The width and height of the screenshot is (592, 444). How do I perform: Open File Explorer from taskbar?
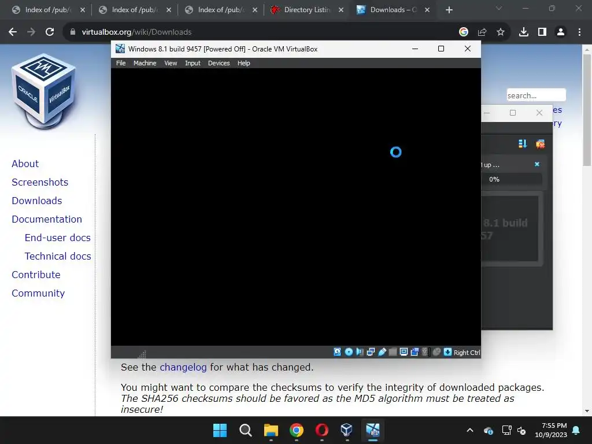pos(271,430)
